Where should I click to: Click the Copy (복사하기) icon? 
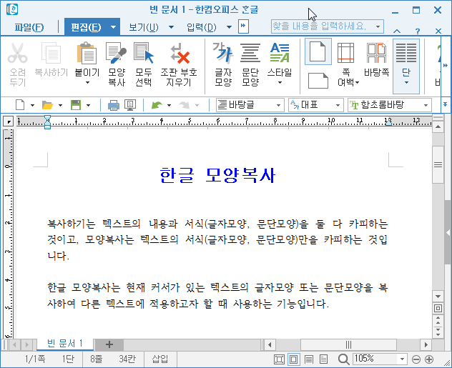click(51, 53)
